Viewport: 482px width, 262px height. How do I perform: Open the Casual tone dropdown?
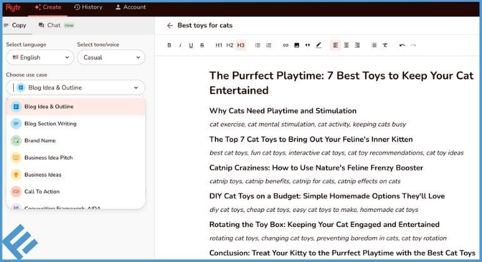(x=111, y=57)
